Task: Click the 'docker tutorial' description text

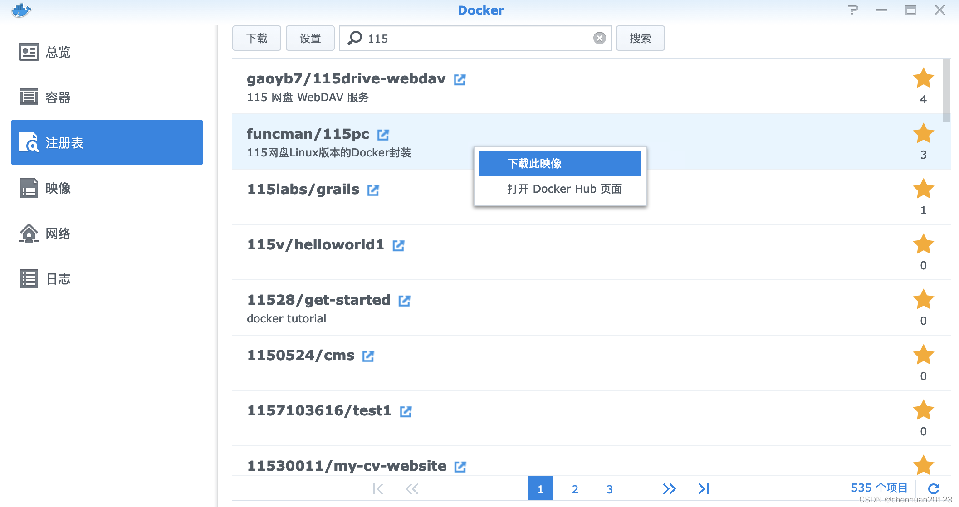Action: coord(287,318)
